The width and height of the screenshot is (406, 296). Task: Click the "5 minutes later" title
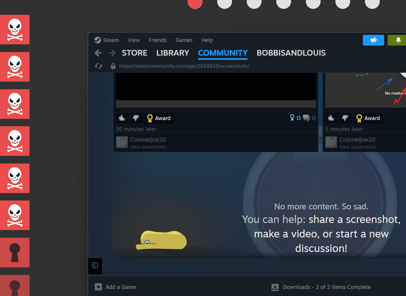pyautogui.click(x=344, y=129)
